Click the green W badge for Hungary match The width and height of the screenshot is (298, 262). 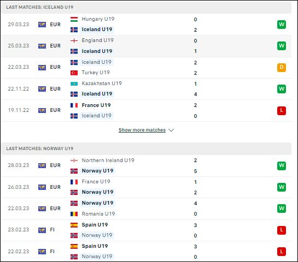(x=282, y=25)
